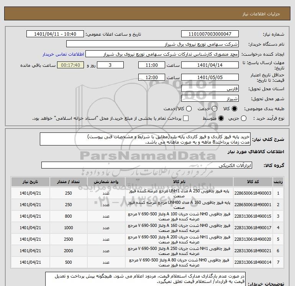
Task: Click product code 2283130618490021
Action: click(253, 251)
